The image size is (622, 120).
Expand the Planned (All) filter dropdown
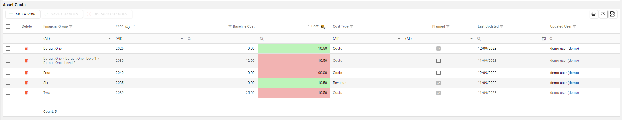point(471,39)
